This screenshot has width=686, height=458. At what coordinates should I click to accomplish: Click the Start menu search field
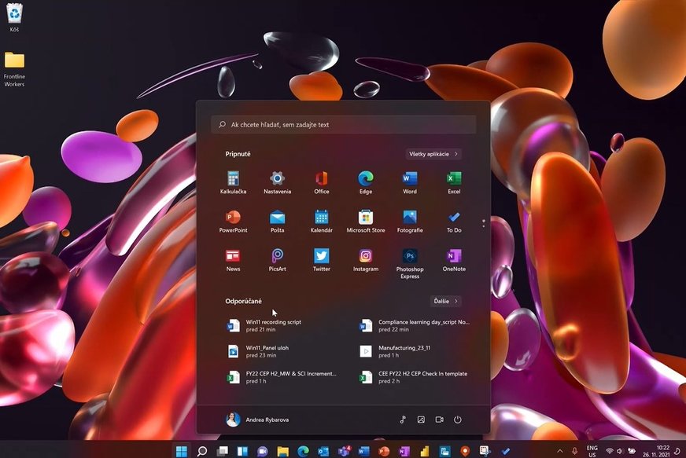coord(343,125)
